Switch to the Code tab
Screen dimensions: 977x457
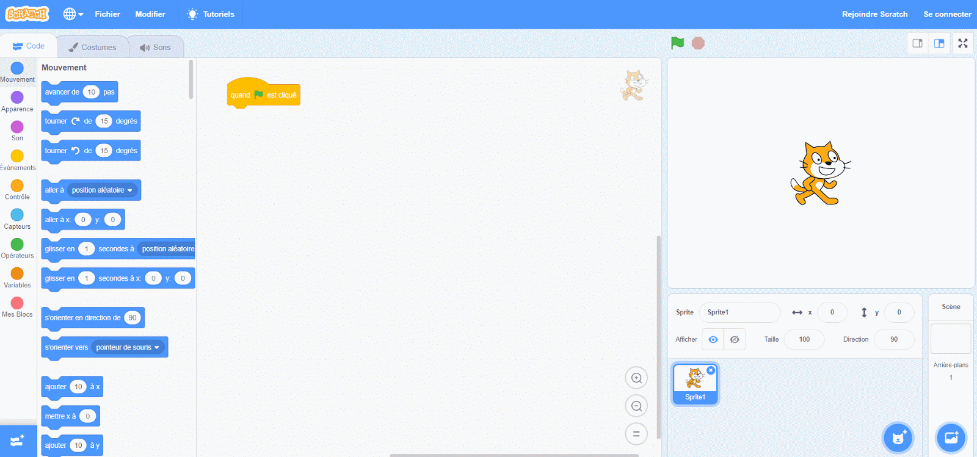coord(29,46)
